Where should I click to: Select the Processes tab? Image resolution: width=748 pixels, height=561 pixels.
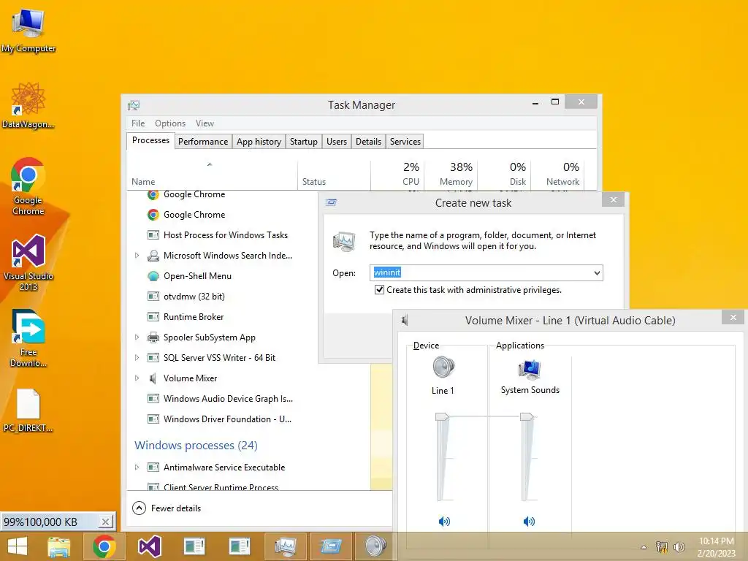point(150,140)
